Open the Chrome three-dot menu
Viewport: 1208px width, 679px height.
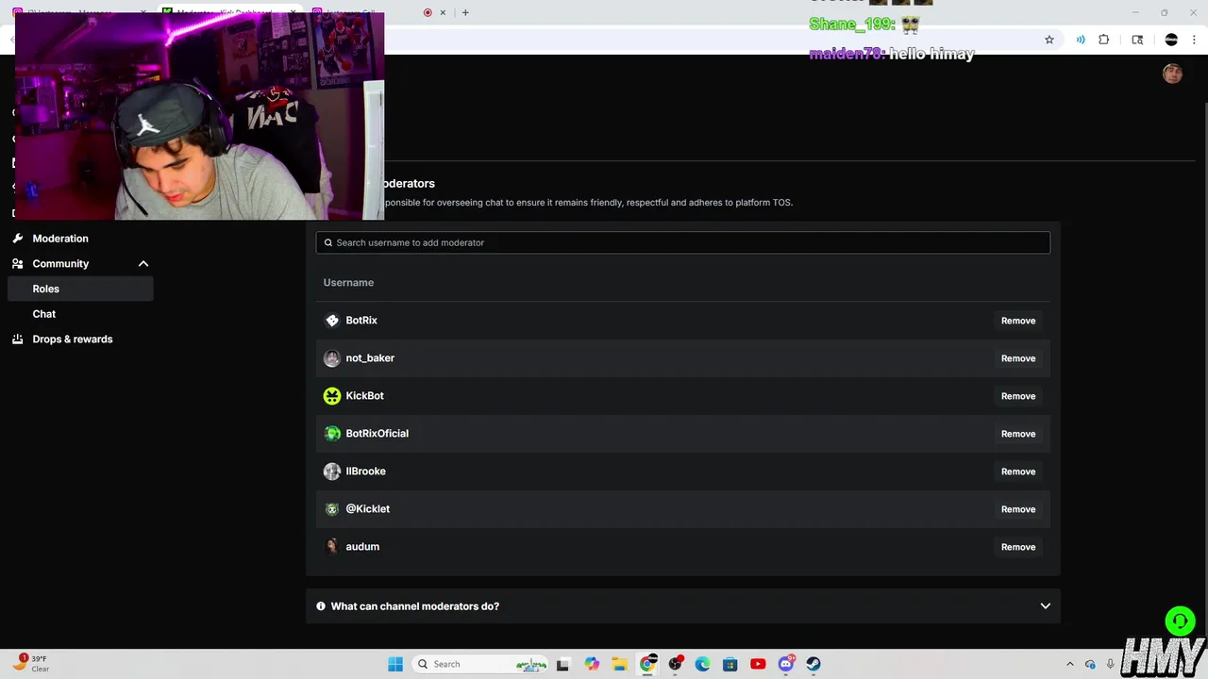pyautogui.click(x=1194, y=40)
